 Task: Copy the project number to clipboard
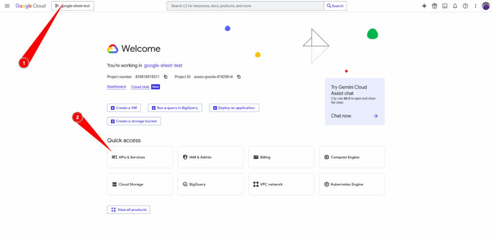165,77
